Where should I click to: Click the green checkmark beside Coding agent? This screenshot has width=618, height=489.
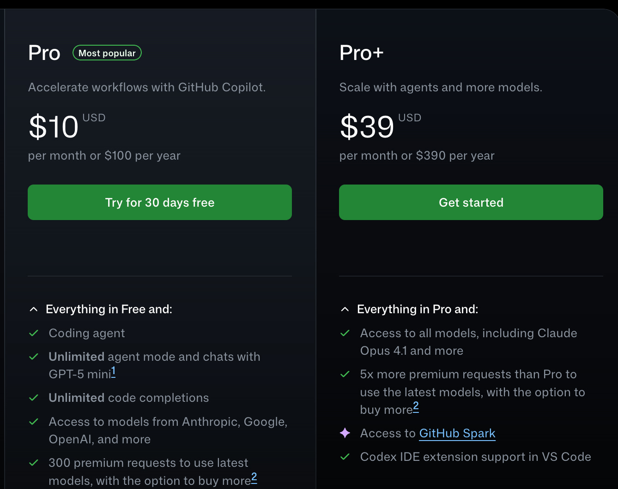[x=34, y=333]
